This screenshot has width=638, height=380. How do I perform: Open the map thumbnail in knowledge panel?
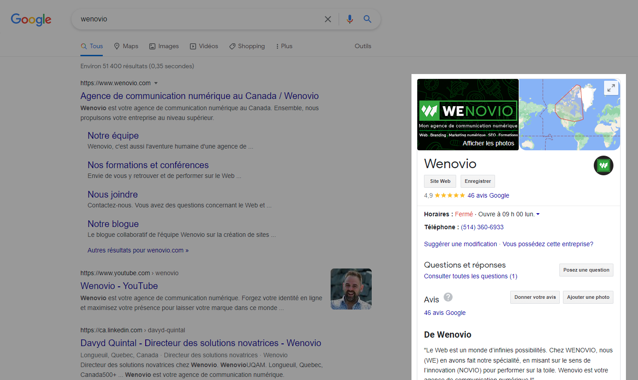pyautogui.click(x=570, y=115)
